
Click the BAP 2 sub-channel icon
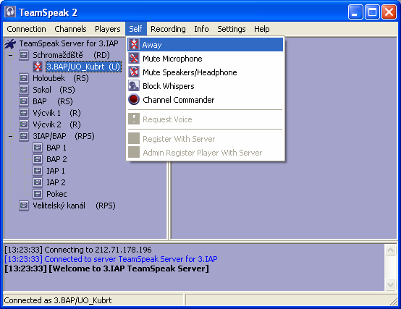38,159
